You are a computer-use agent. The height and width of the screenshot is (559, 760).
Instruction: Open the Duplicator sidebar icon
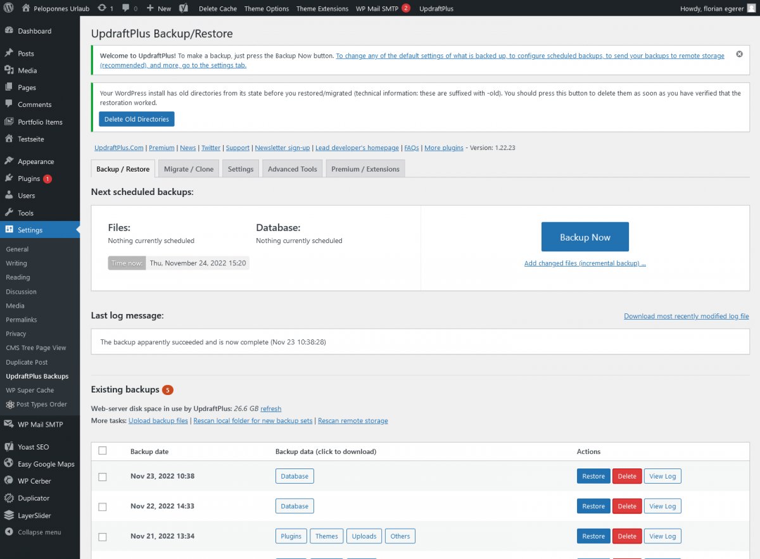point(9,498)
